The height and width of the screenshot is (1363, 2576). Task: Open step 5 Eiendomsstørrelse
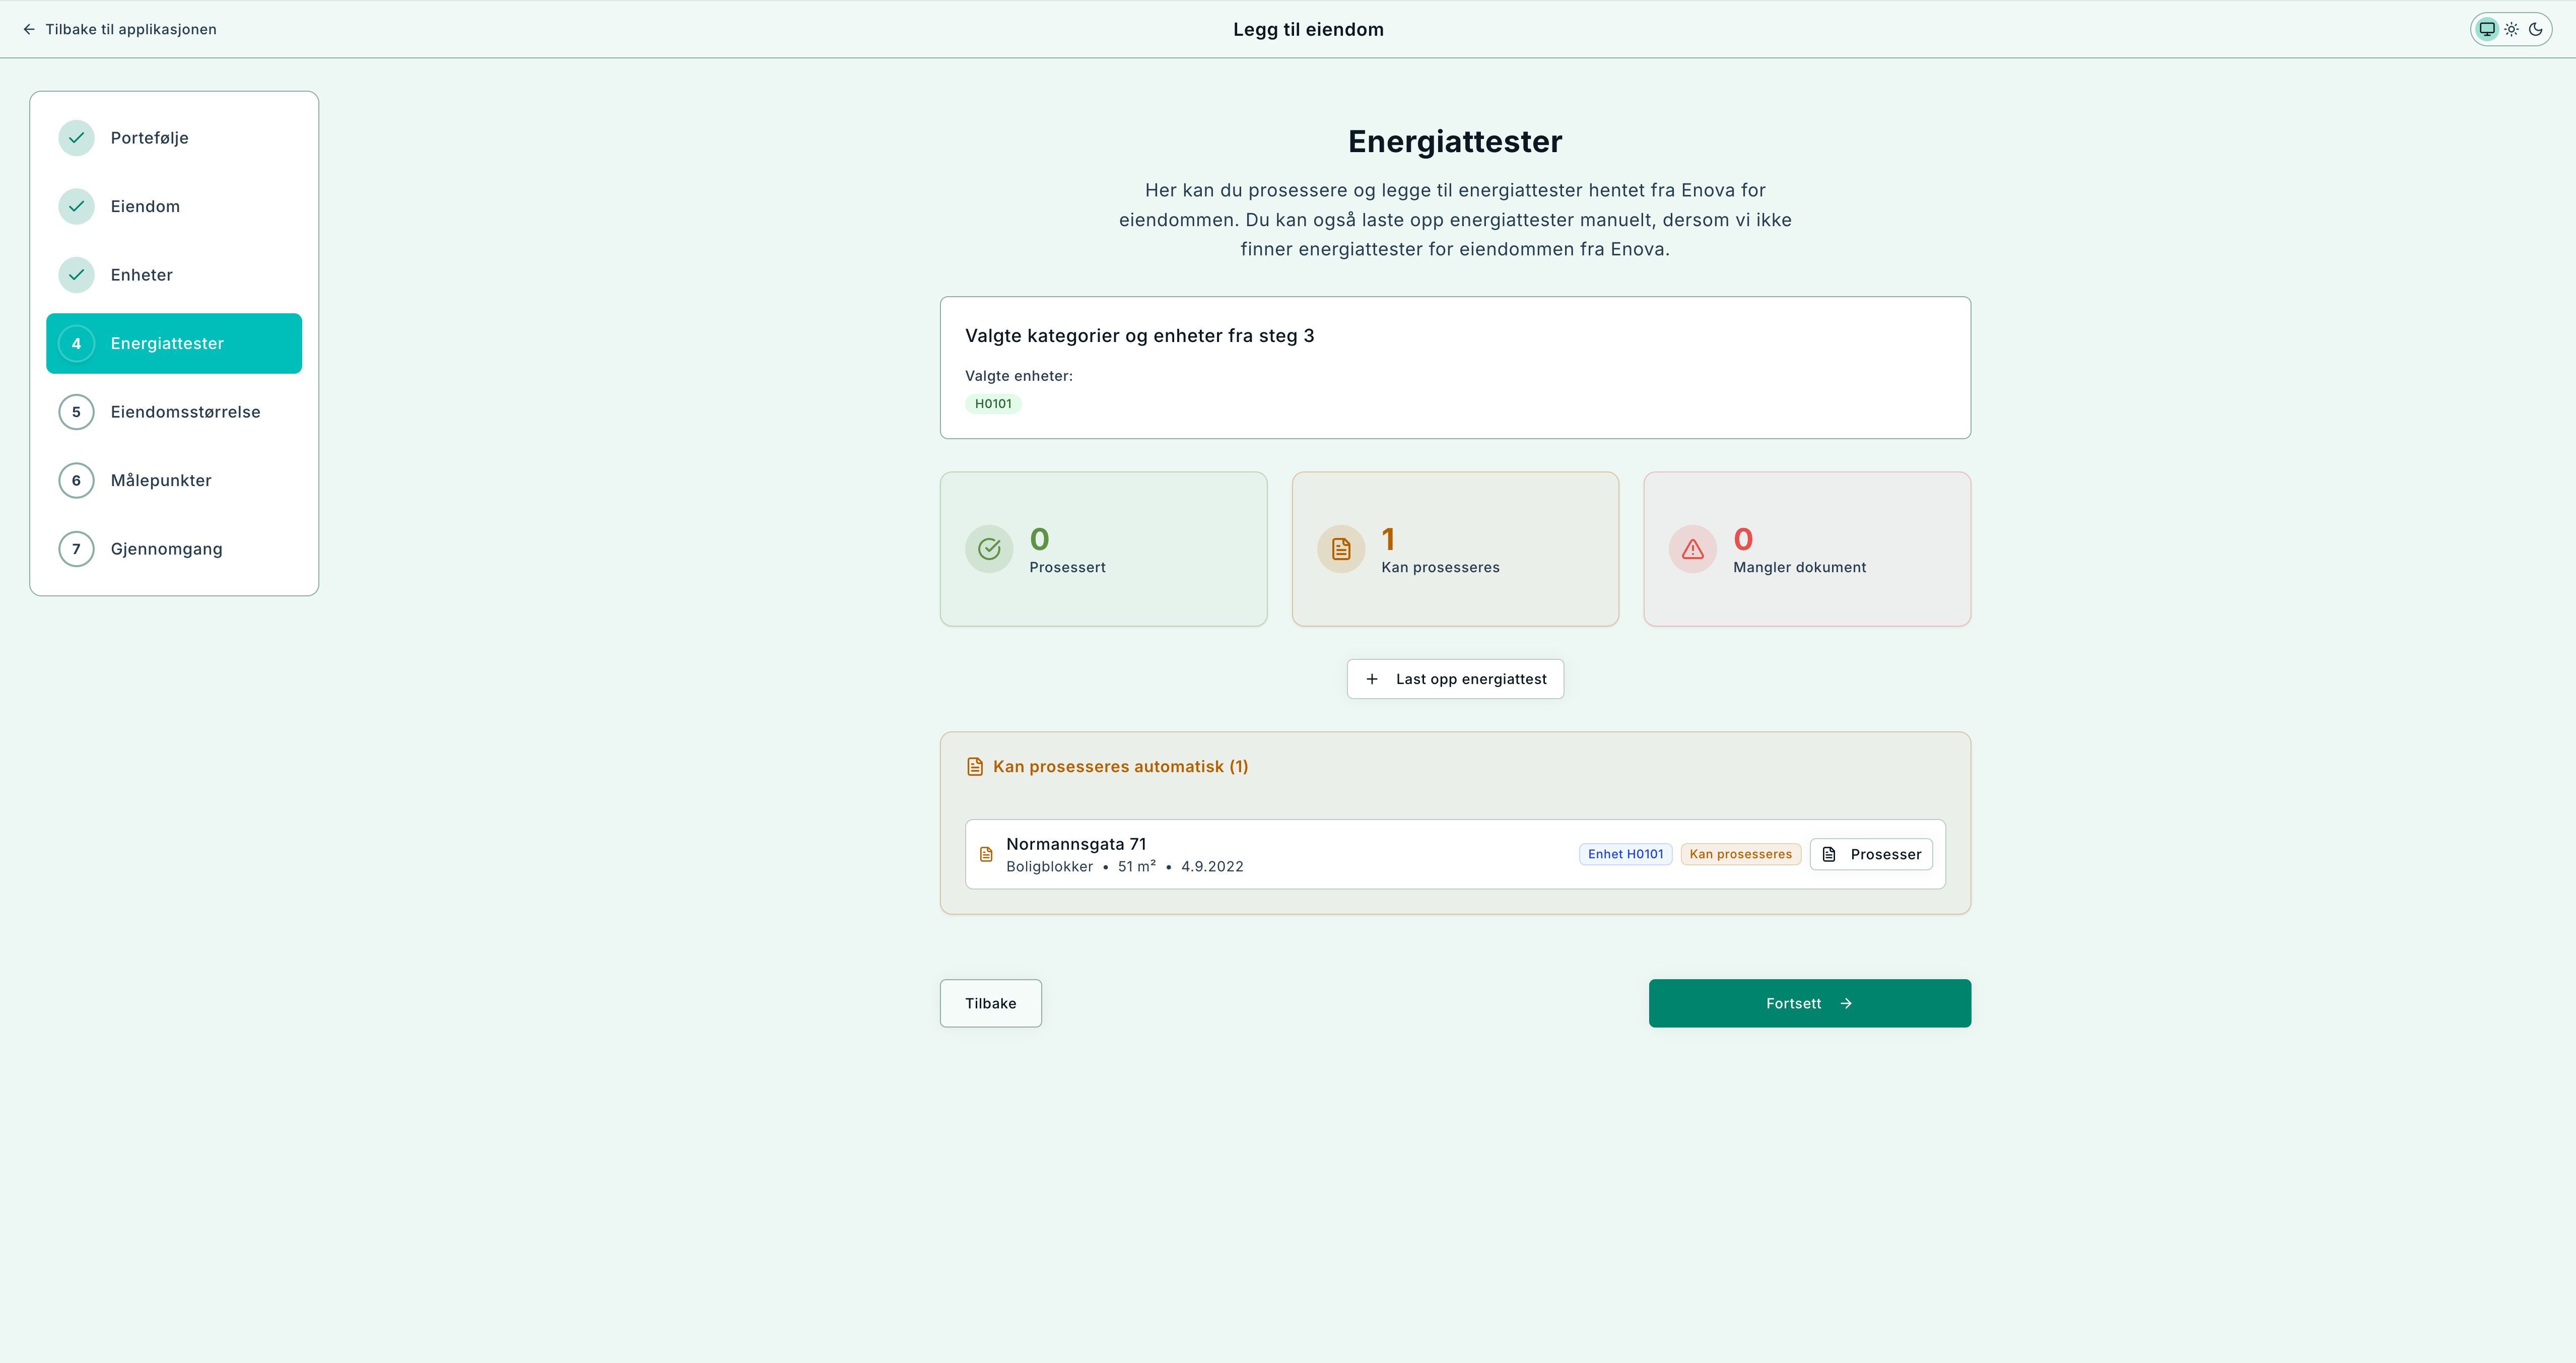pyautogui.click(x=185, y=412)
